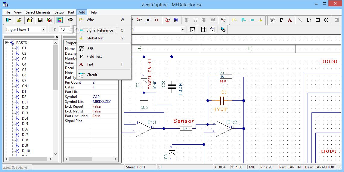
Task: Click the IC1:2 op-amp symbol
Action: [x=224, y=129]
